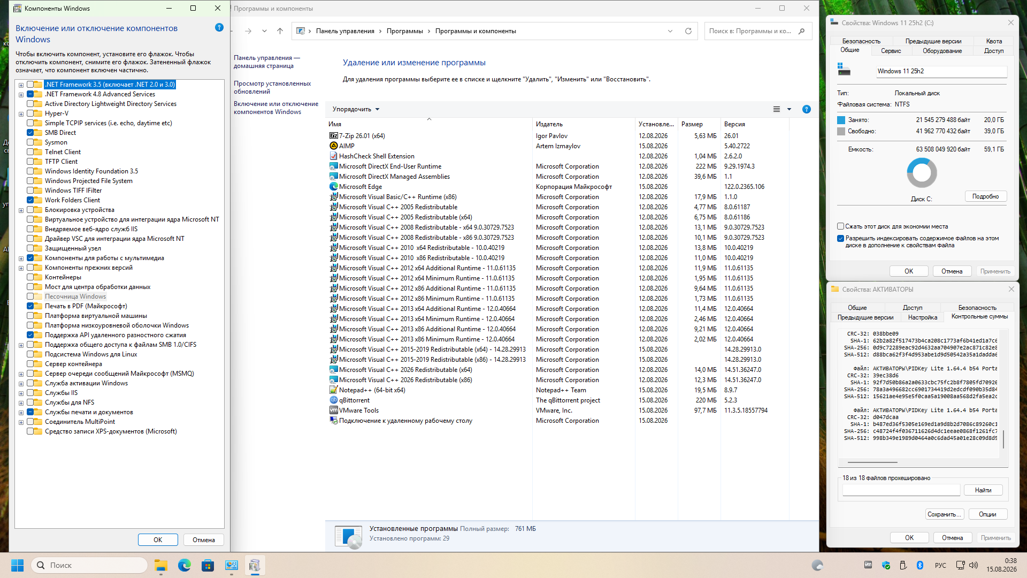Open Просмотр установленных обновлений link
Viewport: 1027px width, 578px height.
click(x=272, y=87)
